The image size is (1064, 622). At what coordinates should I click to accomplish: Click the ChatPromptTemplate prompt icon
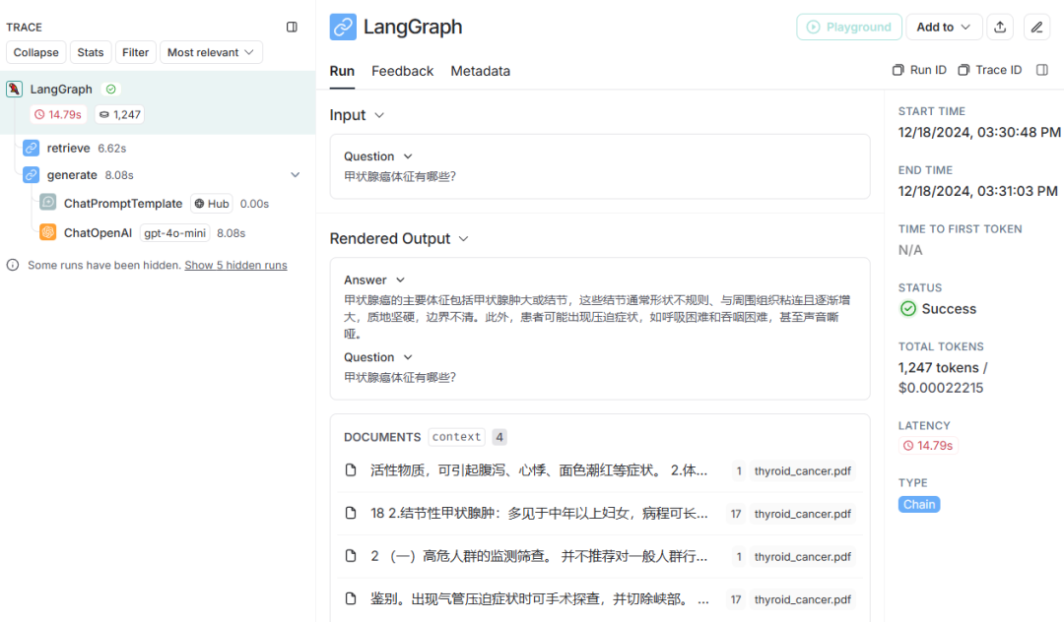point(47,203)
